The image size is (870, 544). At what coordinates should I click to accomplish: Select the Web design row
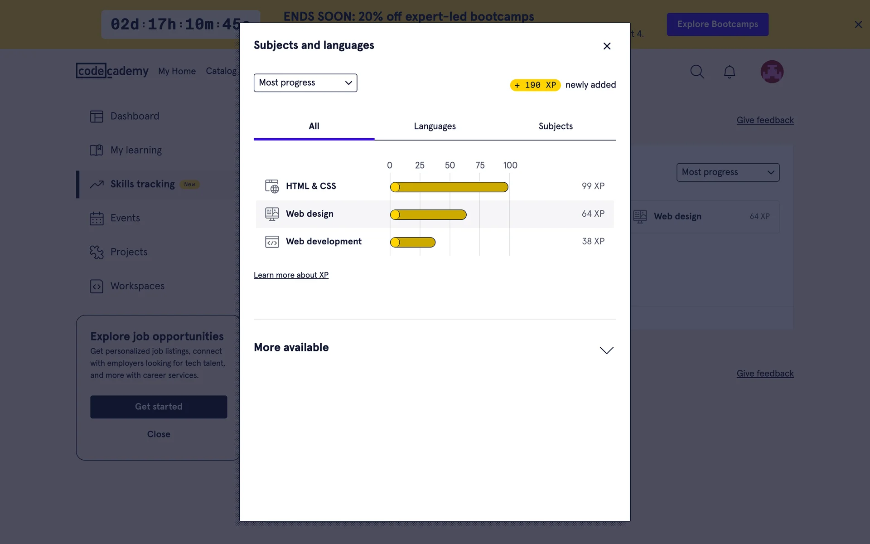(x=434, y=214)
